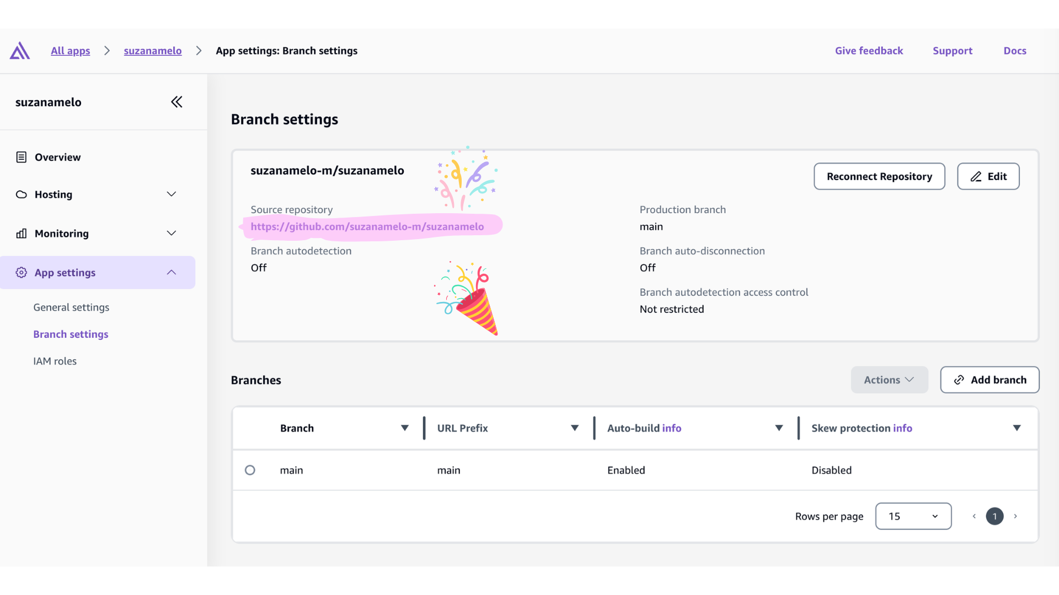Click the suzanamelo-m/suzanamelo repository title
Screen dimensions: 1059x595
pos(328,171)
